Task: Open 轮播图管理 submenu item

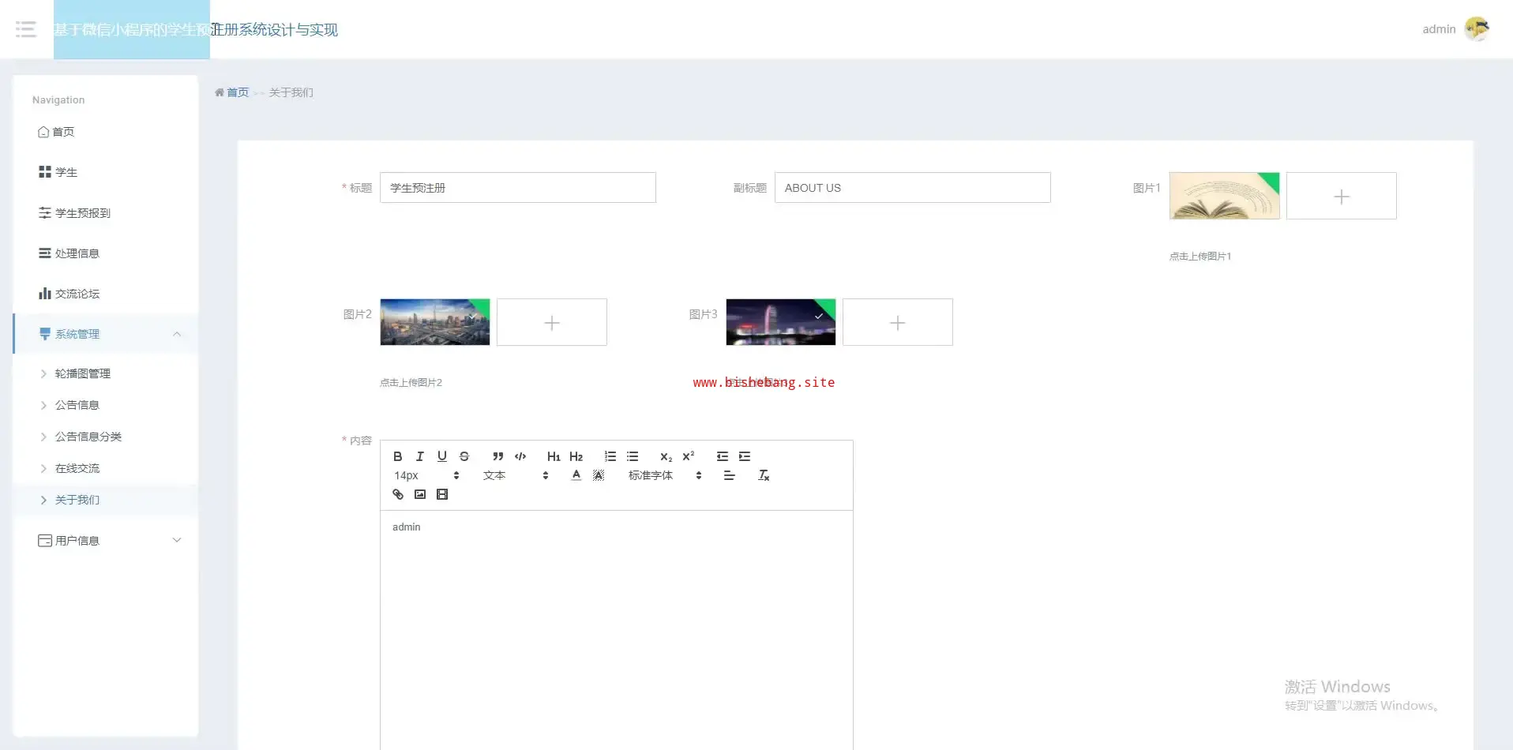Action: pyautogui.click(x=106, y=373)
